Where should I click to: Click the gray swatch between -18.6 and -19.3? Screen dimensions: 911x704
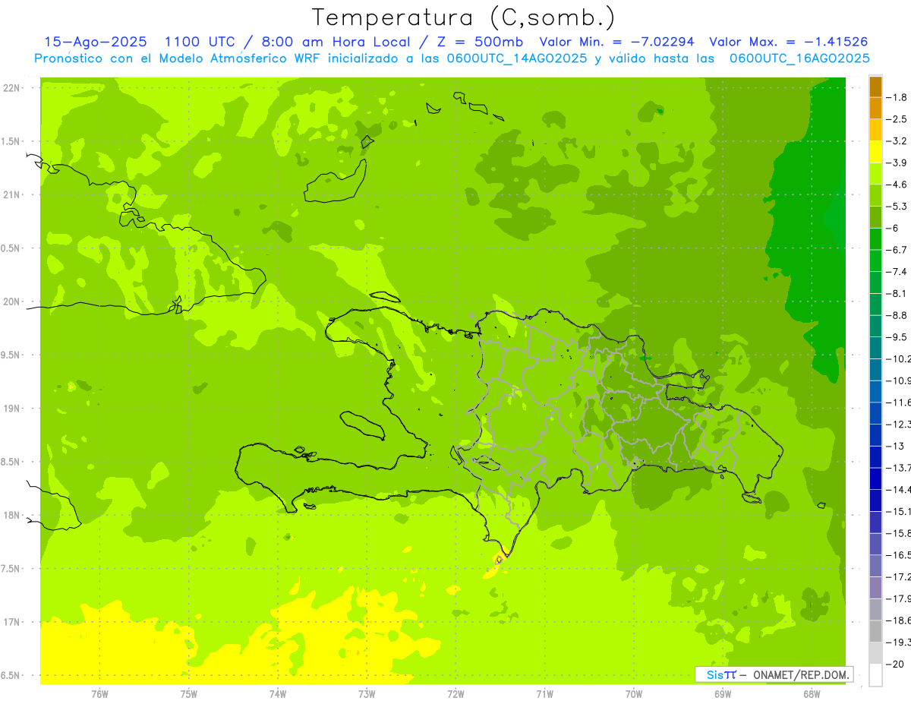[x=875, y=631]
